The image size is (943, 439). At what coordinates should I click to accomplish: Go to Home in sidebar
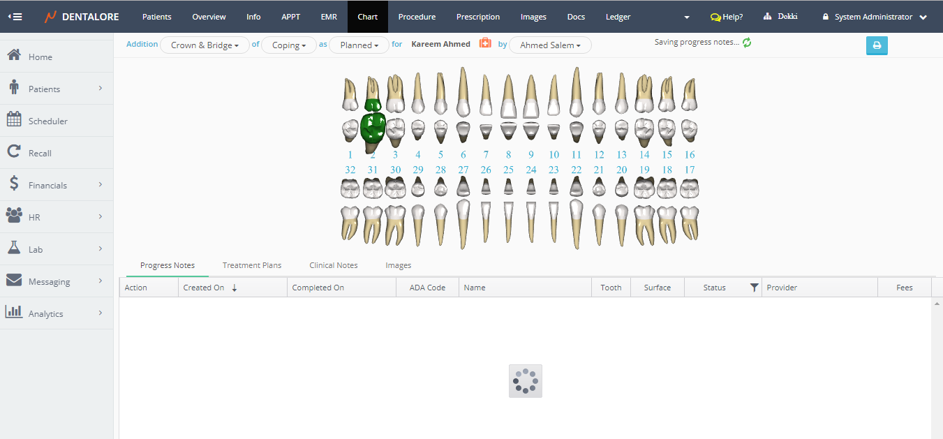point(40,57)
